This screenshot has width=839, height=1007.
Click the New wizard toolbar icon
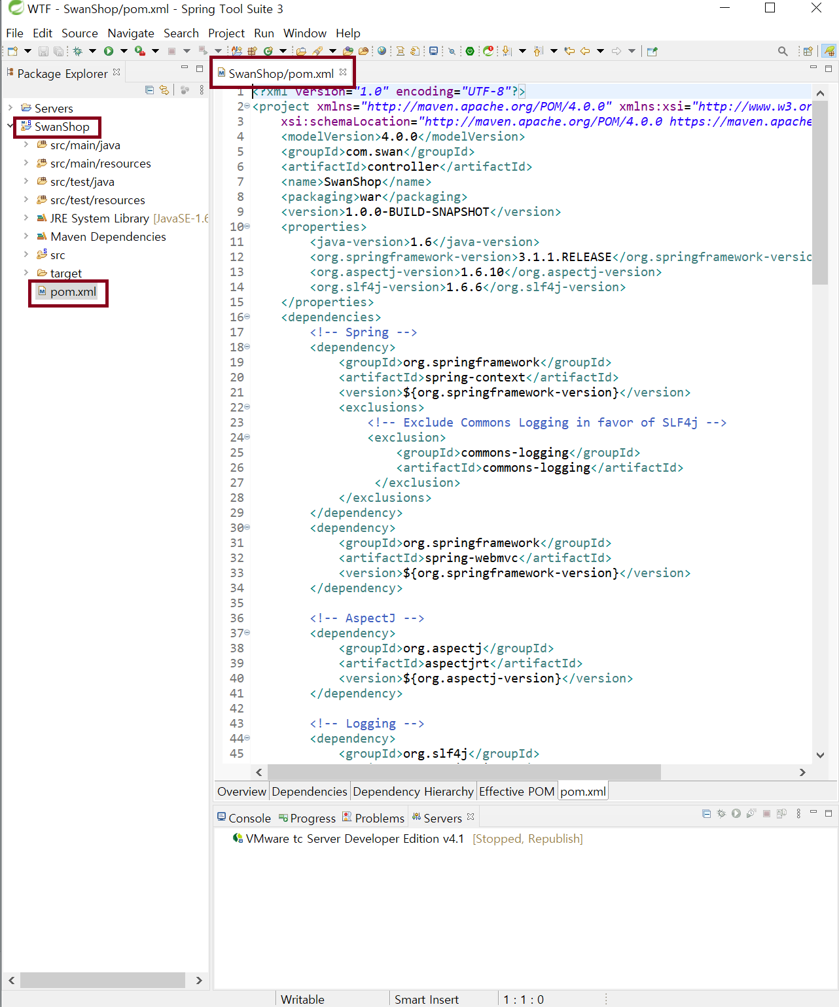tap(12, 51)
